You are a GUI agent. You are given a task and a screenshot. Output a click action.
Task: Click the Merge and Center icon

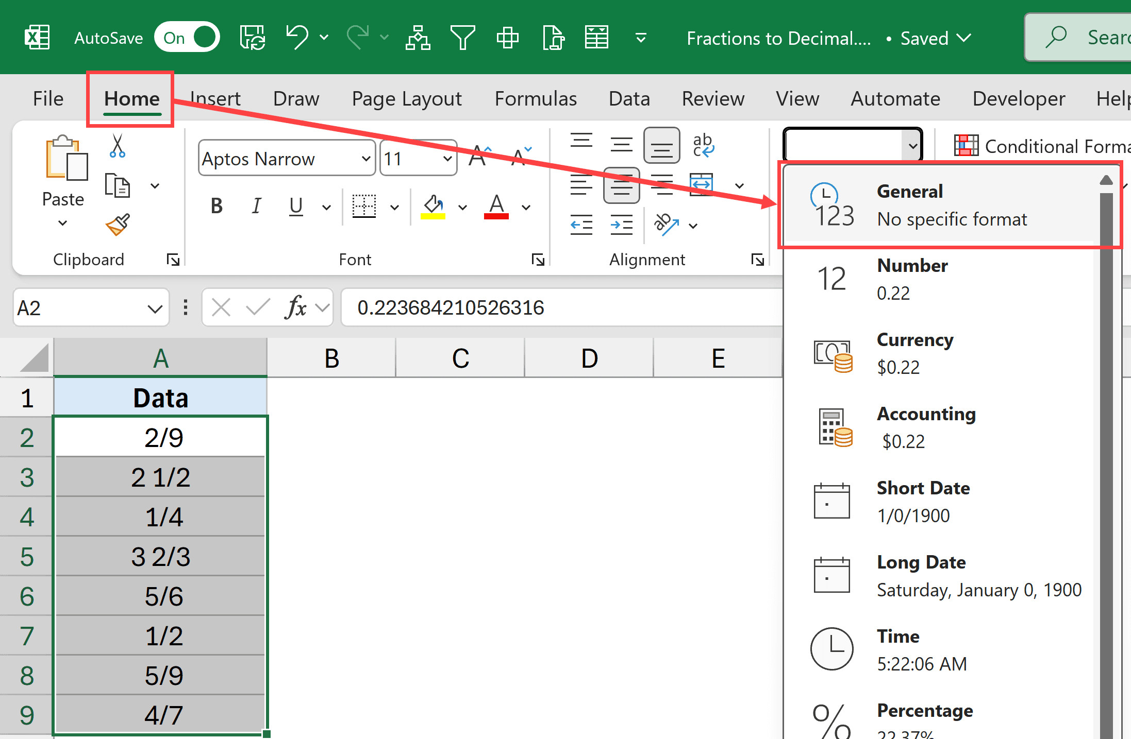(x=702, y=184)
